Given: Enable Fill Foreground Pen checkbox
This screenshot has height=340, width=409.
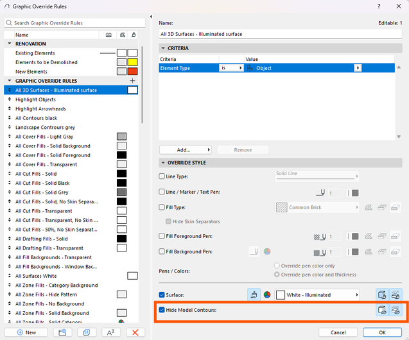Looking at the screenshot, I should click(x=162, y=236).
